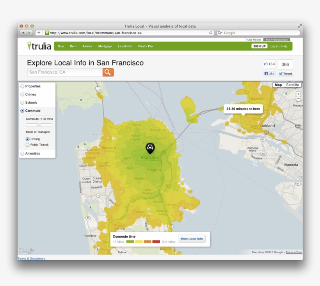Open the Terms of Use link
This screenshot has height=286, width=320.
[293, 252]
